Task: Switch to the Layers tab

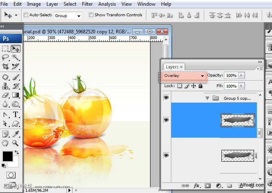Action: [172, 67]
